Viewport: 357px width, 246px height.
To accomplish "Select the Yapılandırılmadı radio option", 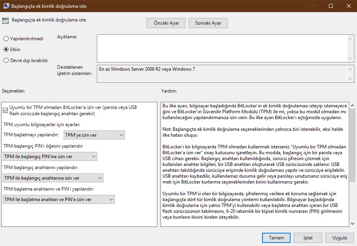I will pos(6,39).
